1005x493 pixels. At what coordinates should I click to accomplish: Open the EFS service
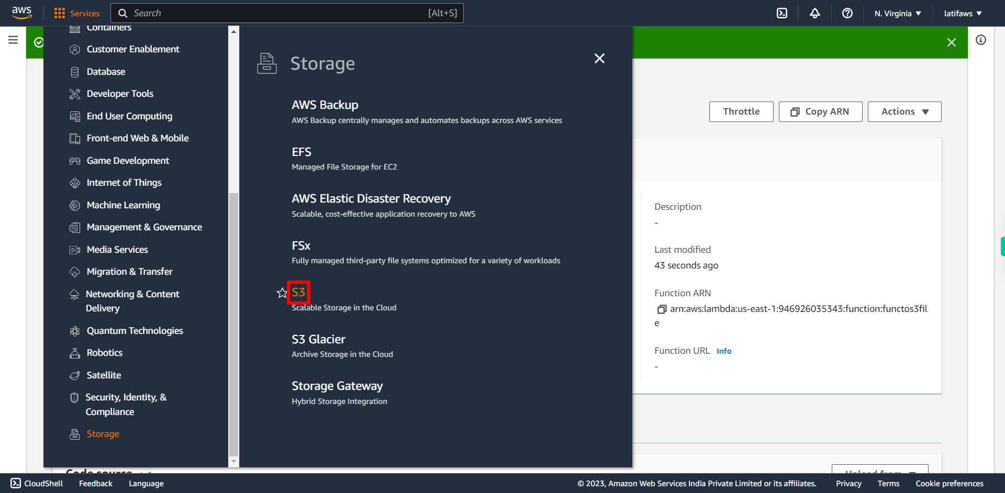pos(301,152)
